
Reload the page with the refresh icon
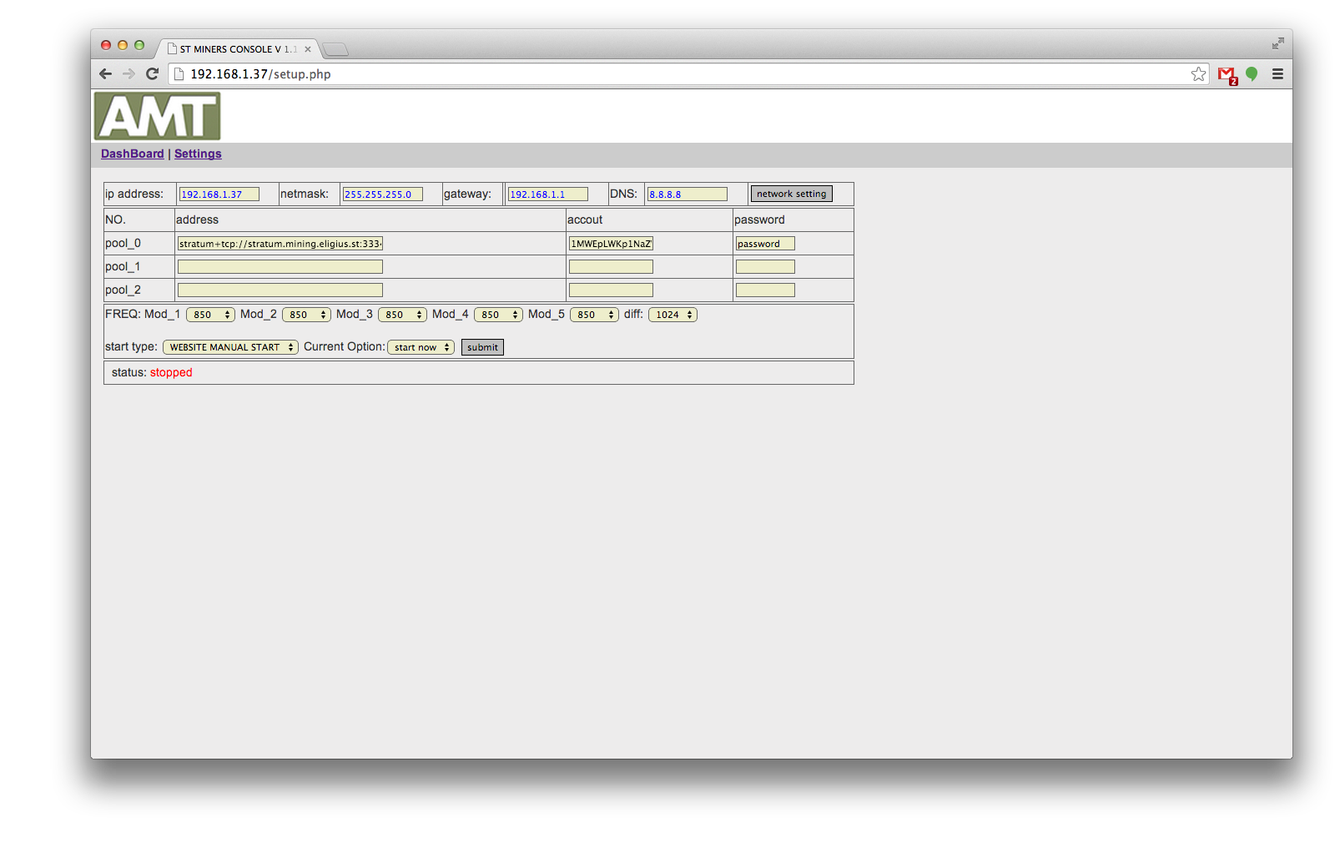pyautogui.click(x=152, y=74)
